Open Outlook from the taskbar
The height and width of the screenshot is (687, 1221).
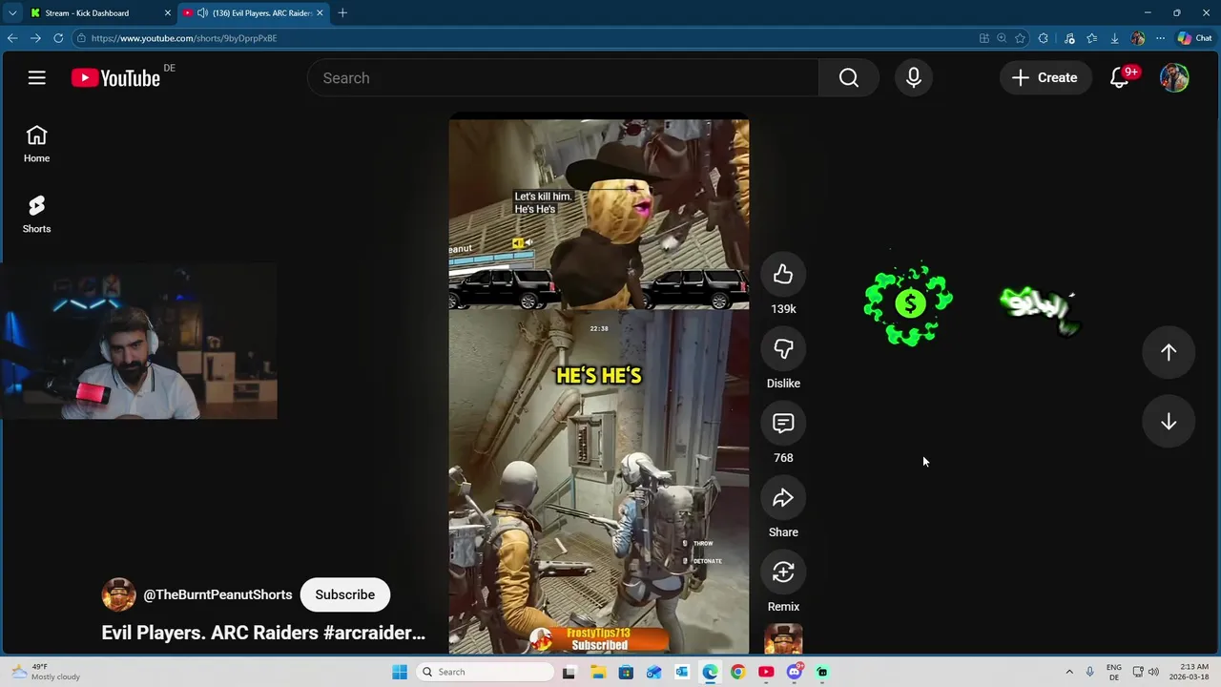pos(681,672)
